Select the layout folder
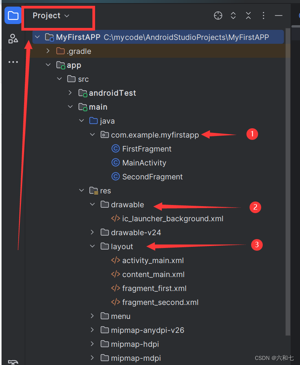This screenshot has width=300, height=365. [x=117, y=246]
